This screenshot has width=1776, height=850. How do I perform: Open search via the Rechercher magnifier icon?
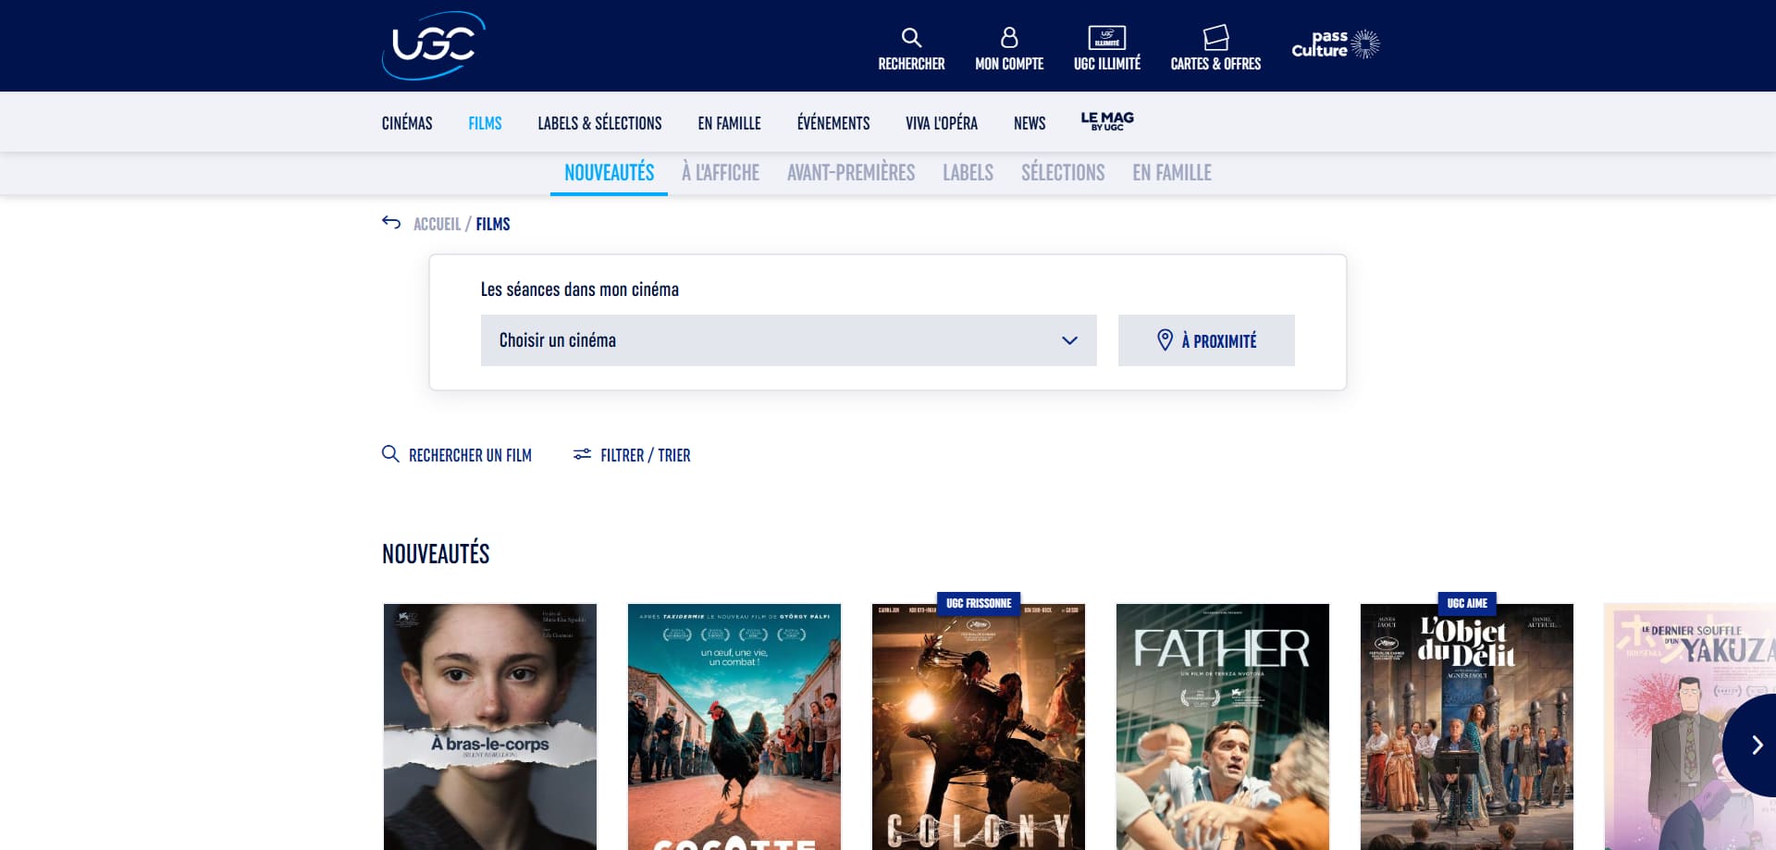pyautogui.click(x=911, y=38)
